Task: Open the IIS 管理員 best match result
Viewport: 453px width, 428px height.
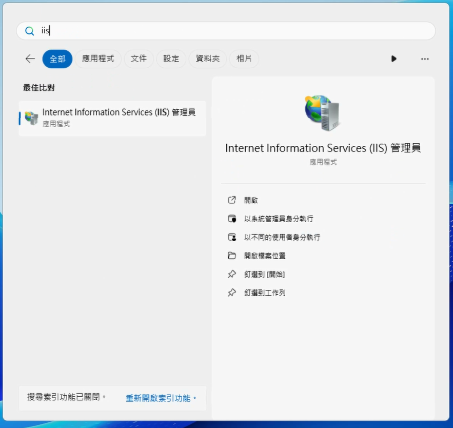Action: coord(112,119)
